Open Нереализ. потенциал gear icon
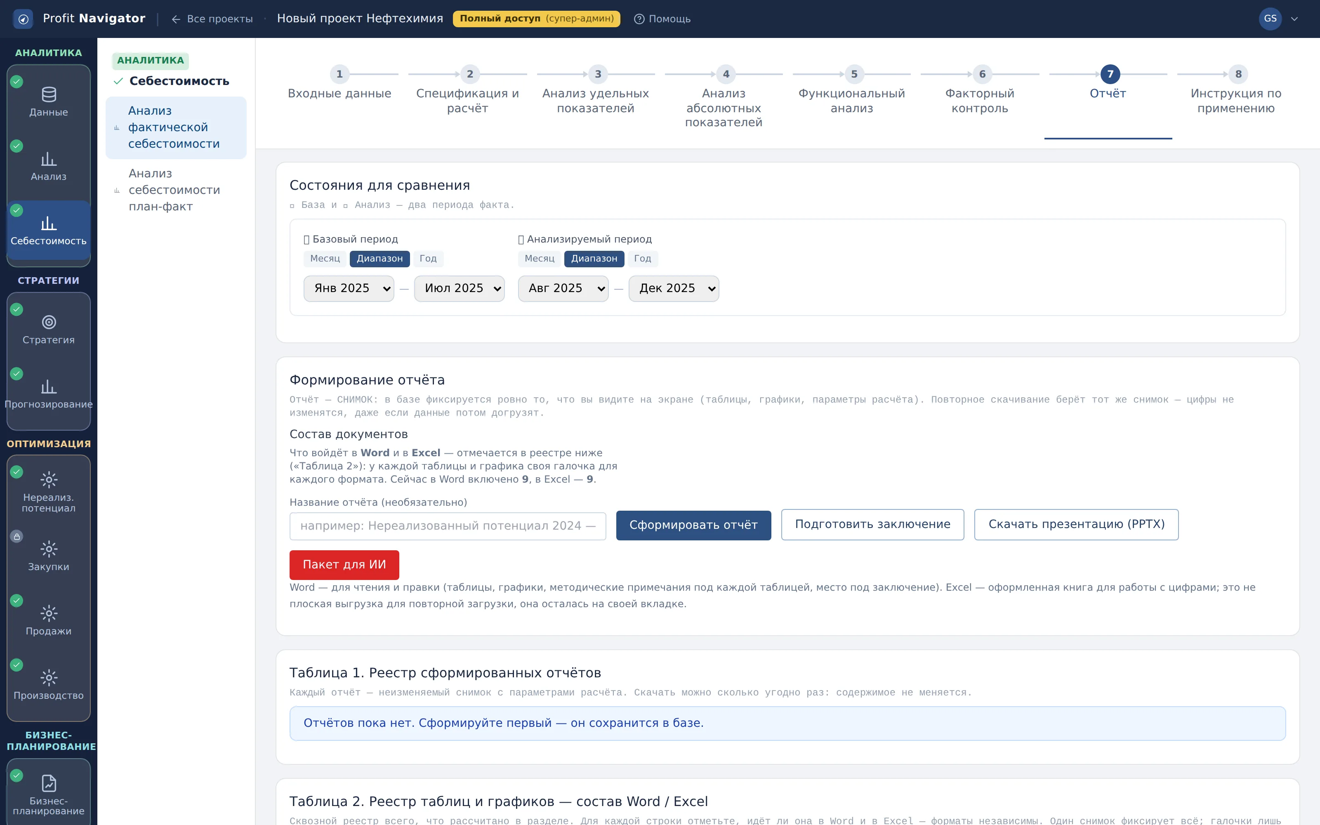This screenshot has height=825, width=1320. [x=49, y=480]
